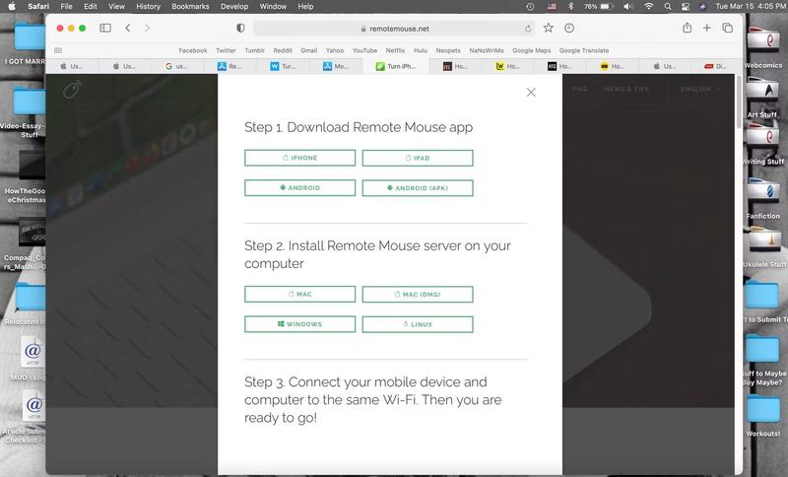
Task: Open the Tumblr bookmark
Action: coord(255,50)
